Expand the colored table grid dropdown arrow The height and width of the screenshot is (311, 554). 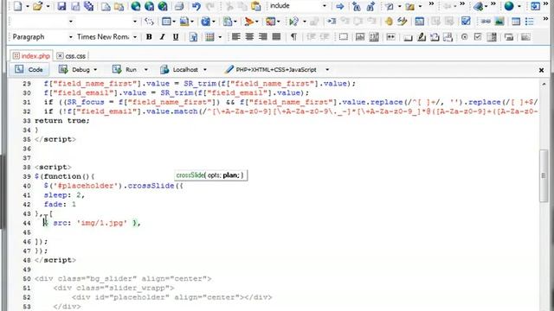pos(220,37)
